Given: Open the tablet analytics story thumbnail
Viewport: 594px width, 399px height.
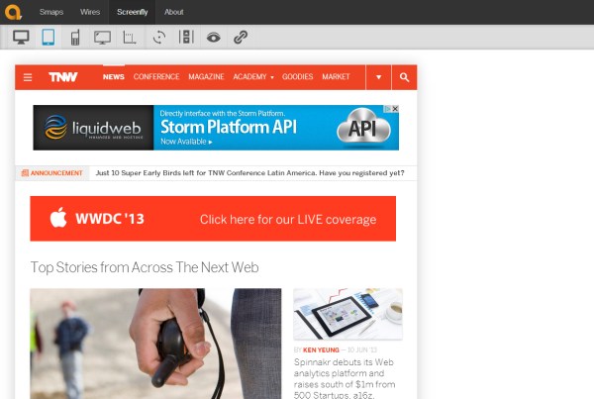Looking at the screenshot, I should [348, 314].
